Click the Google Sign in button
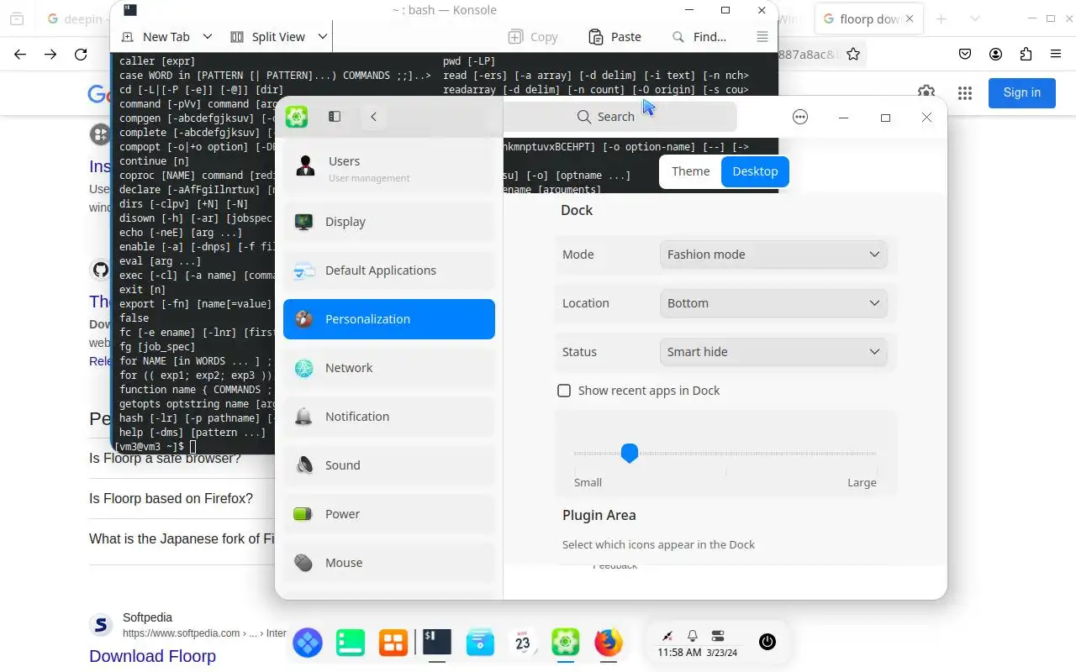Viewport: 1076px width, 672px height. click(x=1021, y=92)
